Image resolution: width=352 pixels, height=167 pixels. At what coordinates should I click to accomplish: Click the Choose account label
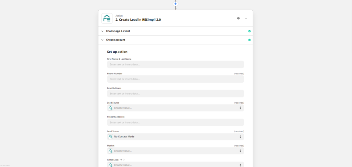pos(115,40)
